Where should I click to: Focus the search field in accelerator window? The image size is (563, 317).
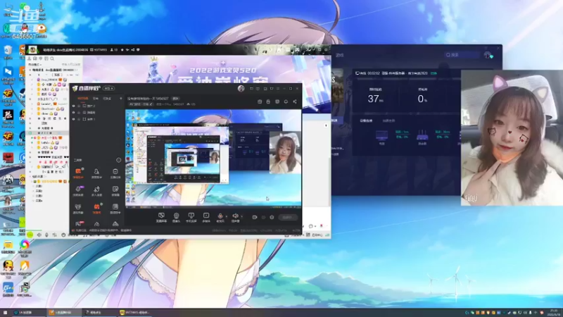[462, 55]
